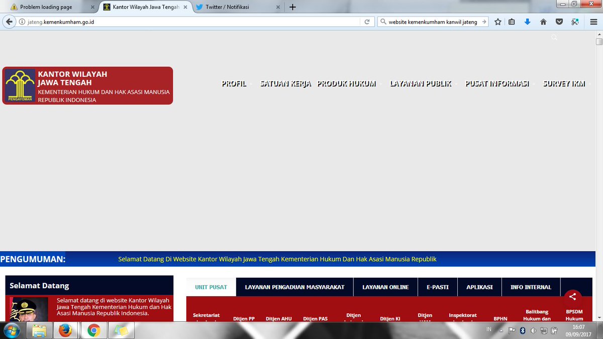Open the Bluetooth tray icon
This screenshot has width=603, height=339.
(x=523, y=330)
